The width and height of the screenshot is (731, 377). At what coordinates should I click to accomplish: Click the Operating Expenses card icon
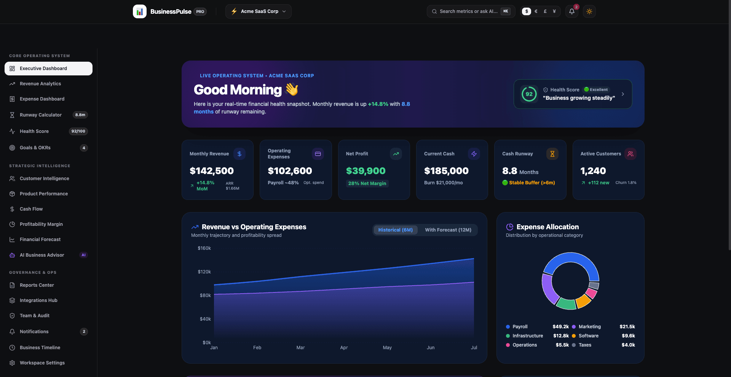point(318,154)
